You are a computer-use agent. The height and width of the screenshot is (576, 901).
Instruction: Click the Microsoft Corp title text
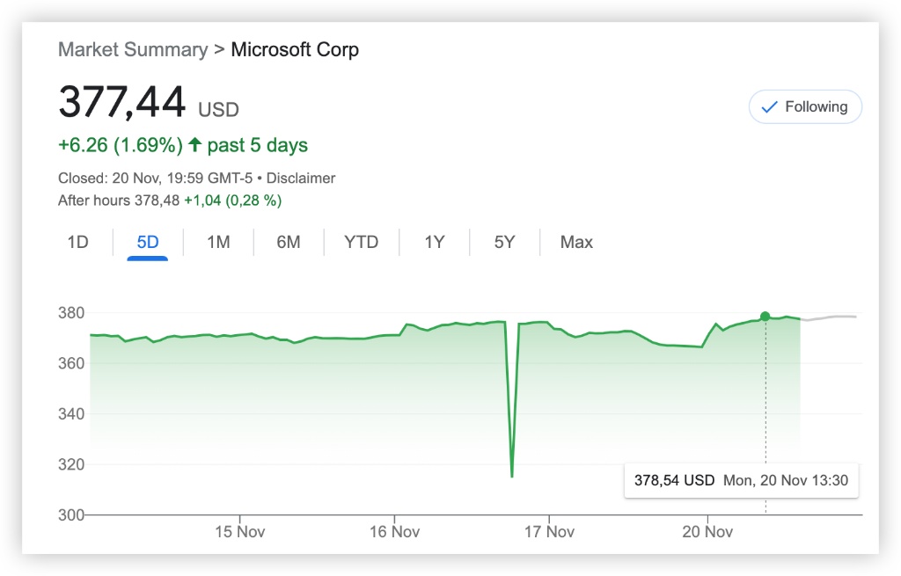click(295, 49)
